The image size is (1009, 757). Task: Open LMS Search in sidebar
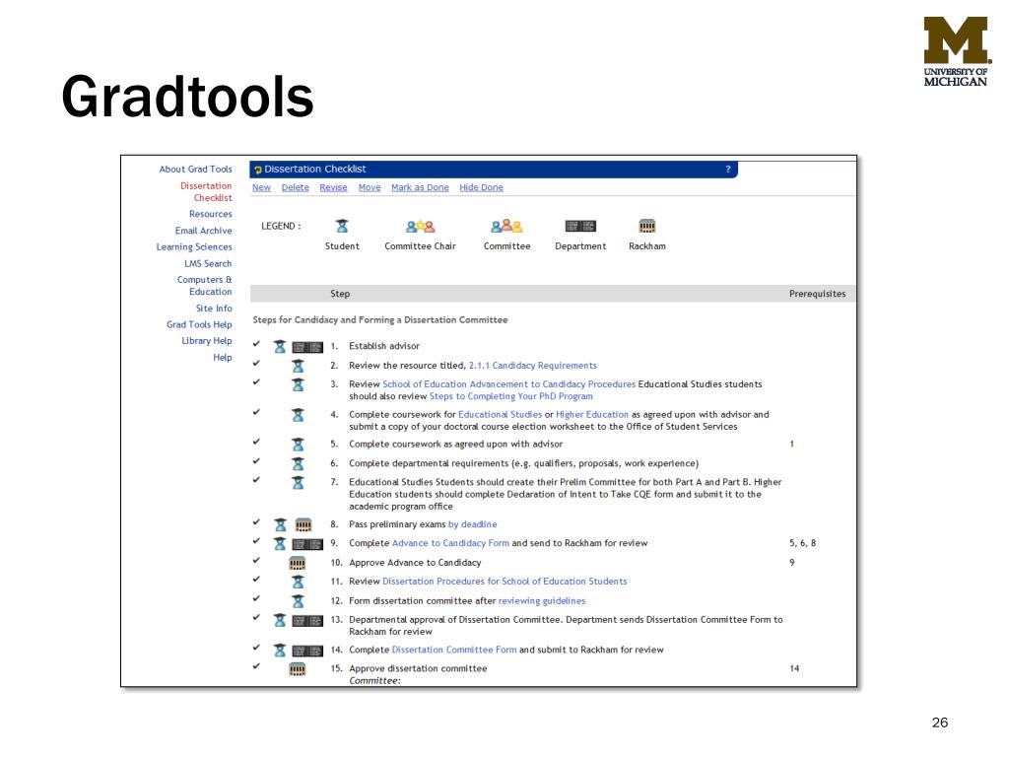[208, 264]
